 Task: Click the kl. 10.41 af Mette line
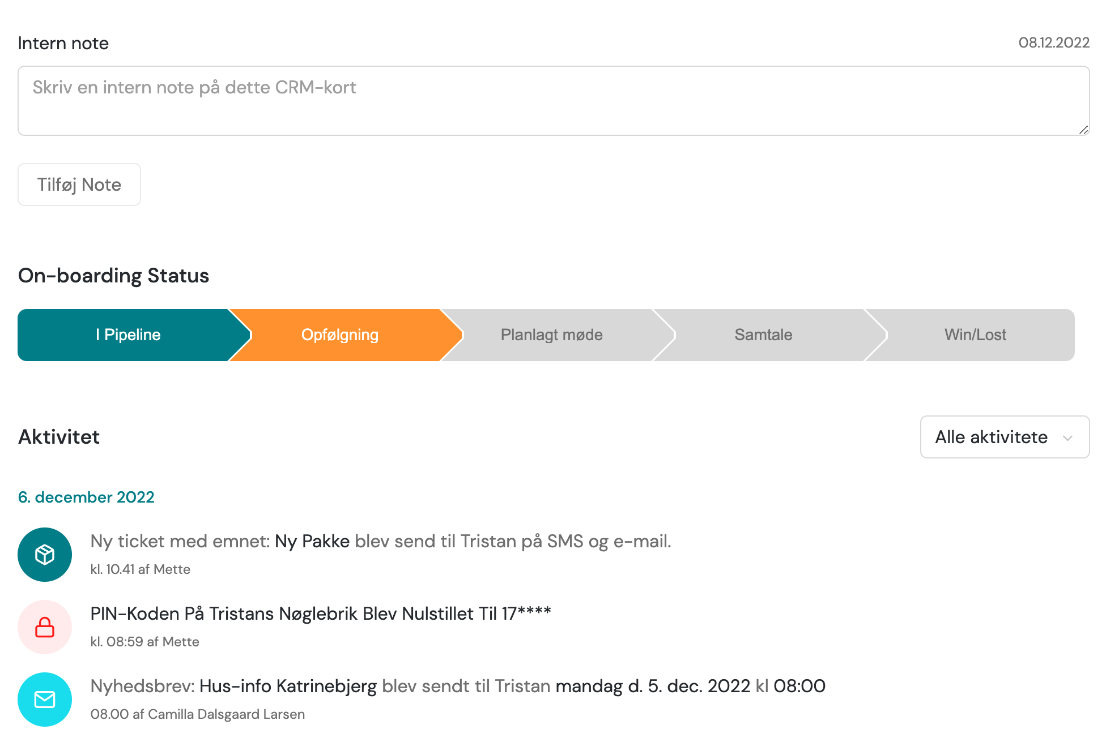pyautogui.click(x=140, y=569)
